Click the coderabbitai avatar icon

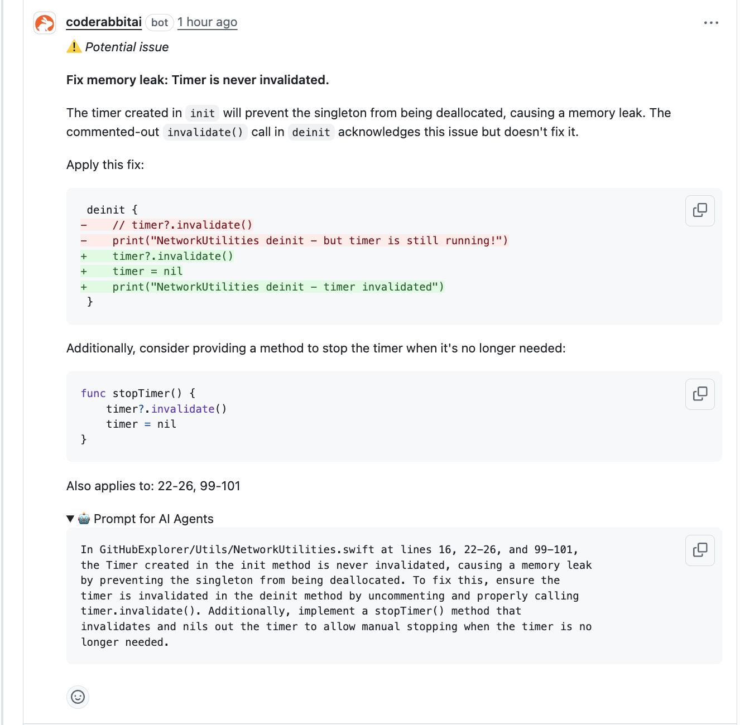tap(45, 23)
